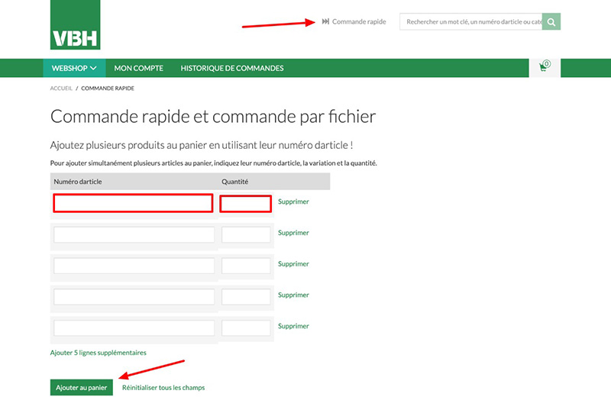Select the third row quantity input

246,266
